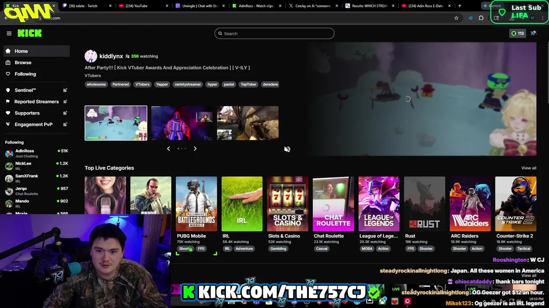Screen dimensions: 549x308
Task: Select Browse in the sidebar
Action: [36, 62]
